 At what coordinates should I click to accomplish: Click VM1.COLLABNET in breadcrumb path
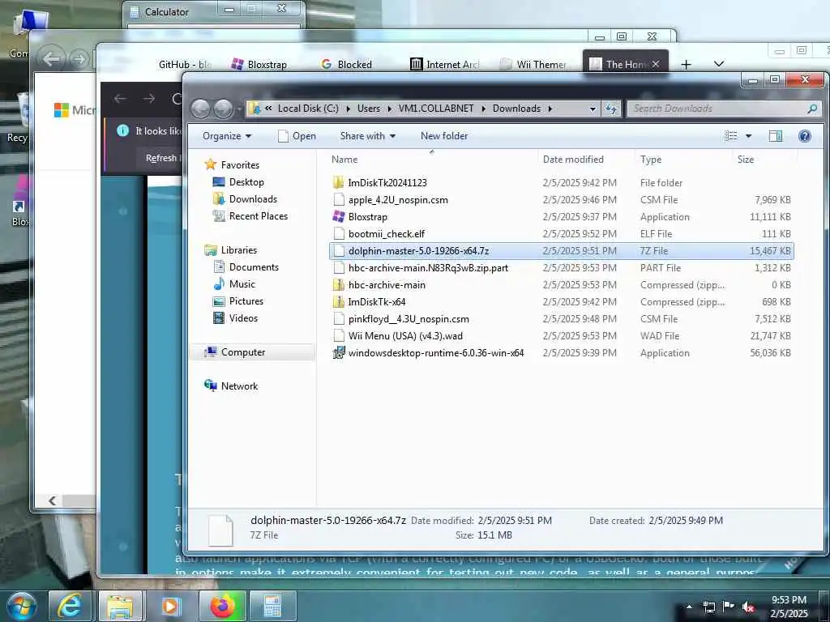point(435,109)
